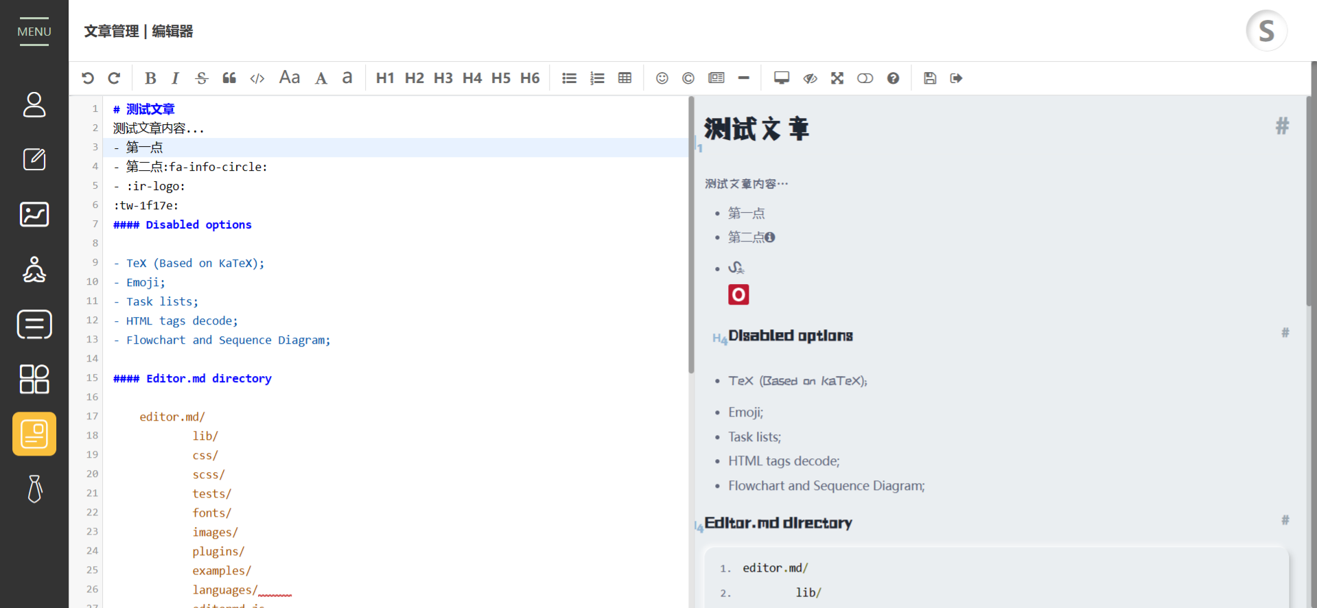Viewport: 1317px width, 608px height.
Task: Insert H2 heading
Action: coord(414,78)
